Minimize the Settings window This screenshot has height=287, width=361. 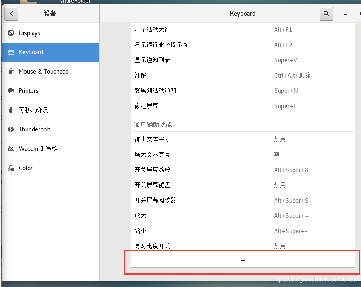[x=345, y=14]
